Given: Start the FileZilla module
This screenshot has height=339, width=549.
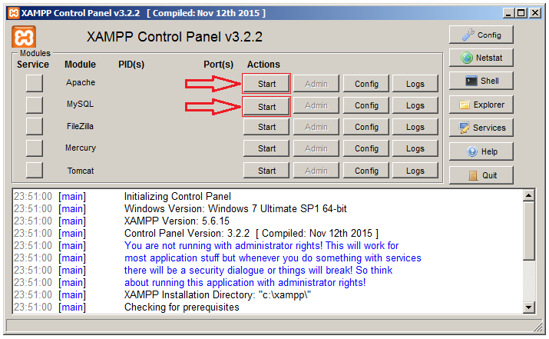Looking at the screenshot, I should pyautogui.click(x=266, y=127).
